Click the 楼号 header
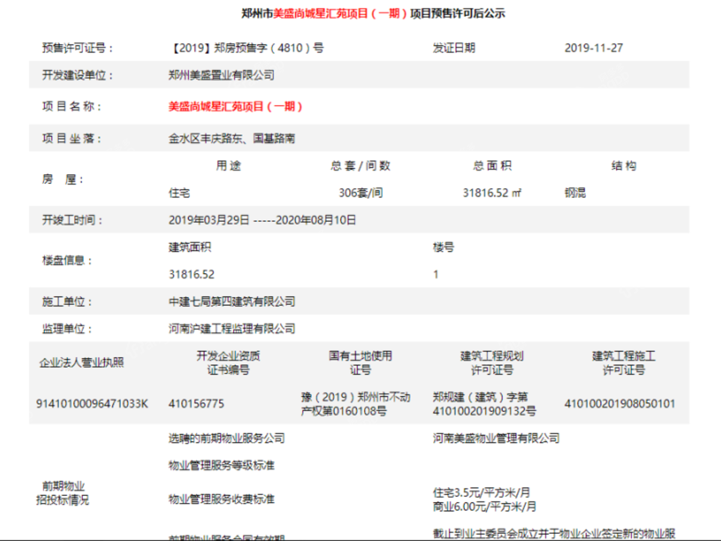The width and height of the screenshot is (721, 541). click(x=443, y=247)
